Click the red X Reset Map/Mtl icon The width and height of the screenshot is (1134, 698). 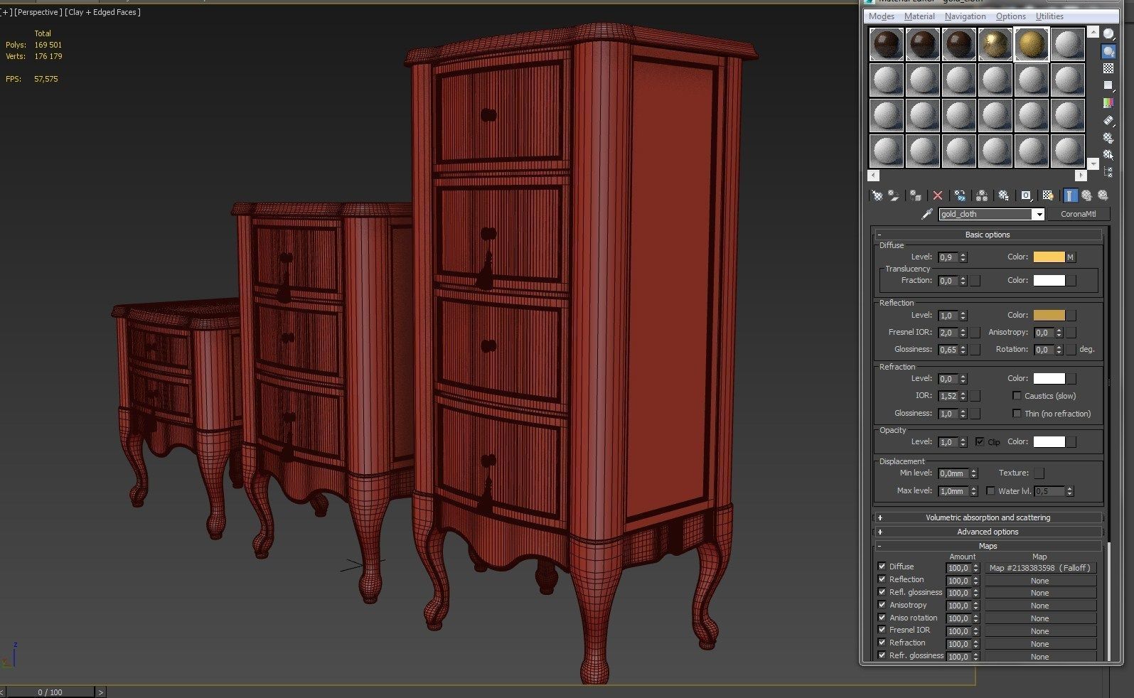click(x=938, y=195)
